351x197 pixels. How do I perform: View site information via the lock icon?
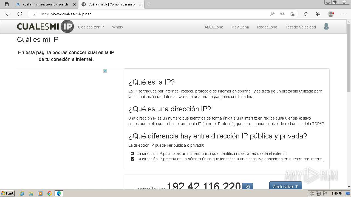pos(35,14)
